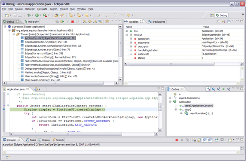Toggle Hide Non-Public Members in Outline

pyautogui.click(x=223, y=89)
